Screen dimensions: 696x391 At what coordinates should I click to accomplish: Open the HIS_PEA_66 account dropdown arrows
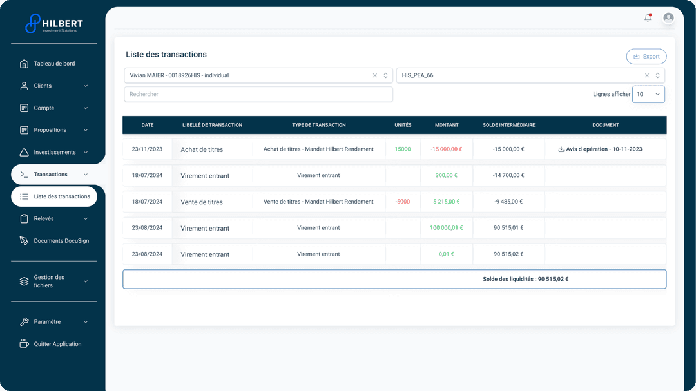[x=657, y=75]
